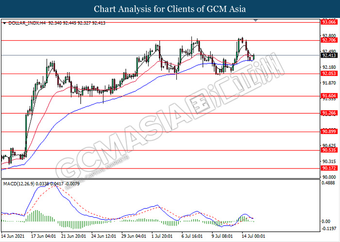The width and height of the screenshot is (340, 242).
Task: Click the 90.000 price scale value
Action: coord(329,177)
